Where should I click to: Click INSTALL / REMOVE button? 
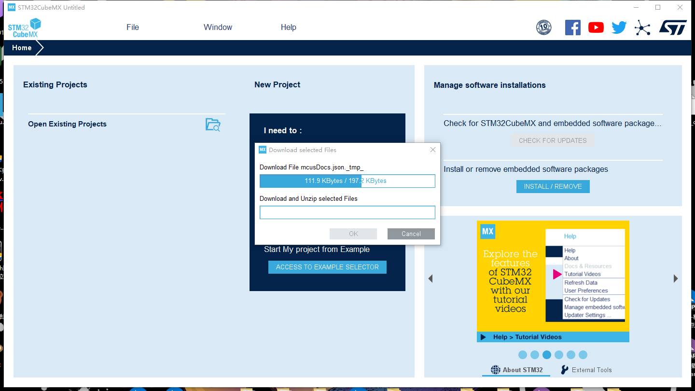click(x=553, y=186)
